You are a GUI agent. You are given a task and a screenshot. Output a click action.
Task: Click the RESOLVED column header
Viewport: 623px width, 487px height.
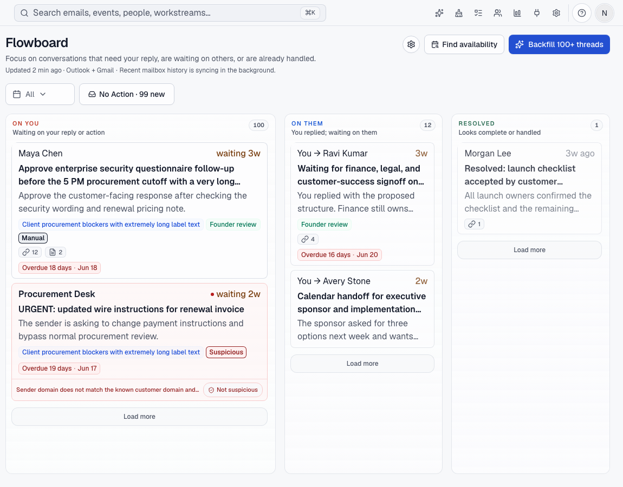click(476, 123)
